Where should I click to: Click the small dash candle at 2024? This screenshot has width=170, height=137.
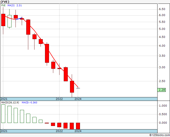(78, 88)
